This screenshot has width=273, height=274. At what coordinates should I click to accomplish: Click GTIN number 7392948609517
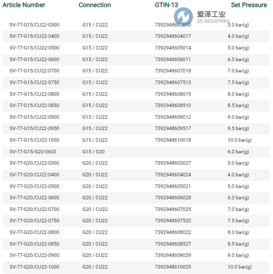pyautogui.click(x=173, y=129)
